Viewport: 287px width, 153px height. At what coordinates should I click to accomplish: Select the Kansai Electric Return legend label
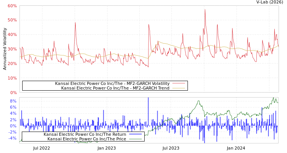click(85, 134)
